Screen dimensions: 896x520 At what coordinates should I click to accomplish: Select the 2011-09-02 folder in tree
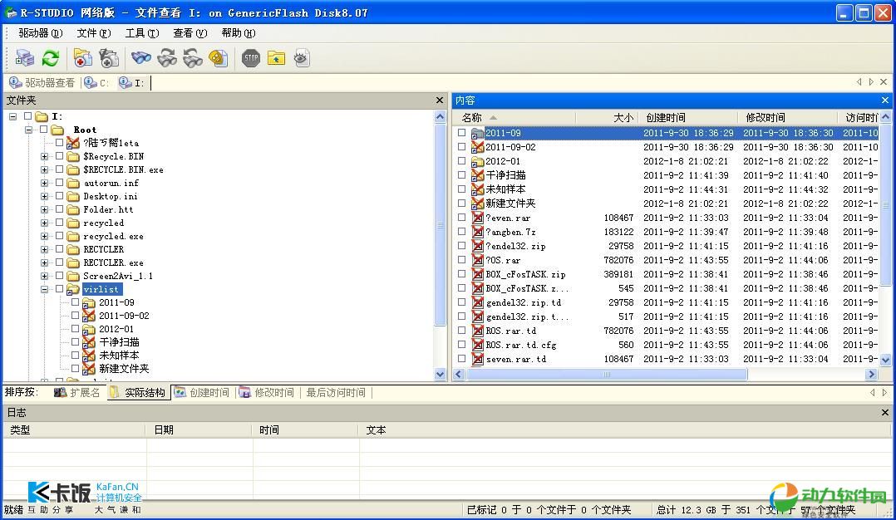pos(123,316)
